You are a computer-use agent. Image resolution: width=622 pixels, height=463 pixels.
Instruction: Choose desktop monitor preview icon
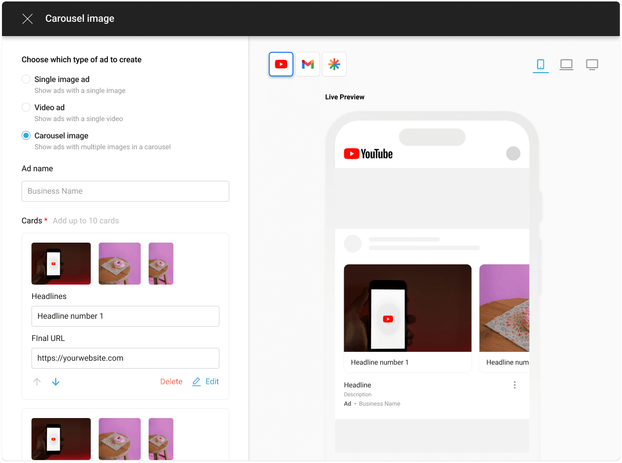[x=592, y=64]
